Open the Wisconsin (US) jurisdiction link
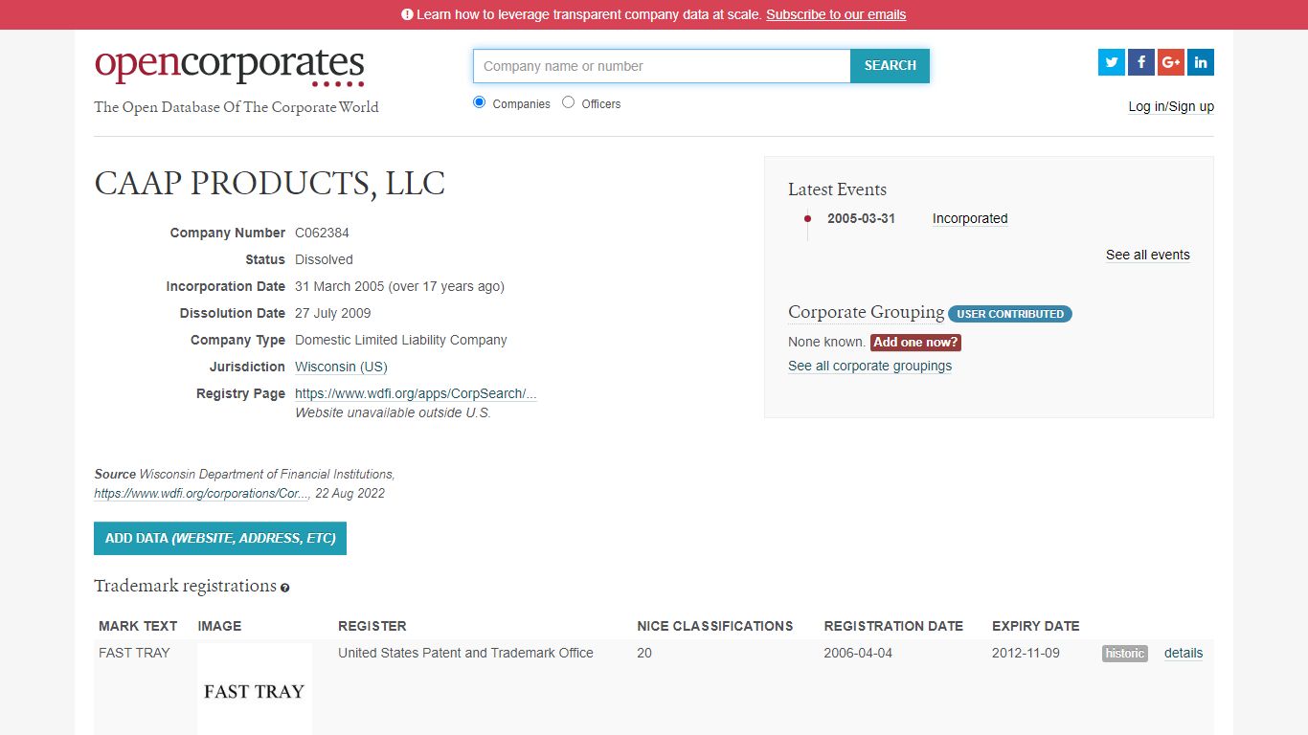The height and width of the screenshot is (735, 1308). [341, 367]
